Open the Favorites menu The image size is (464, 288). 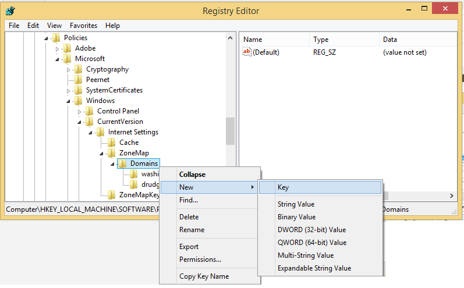click(x=83, y=26)
